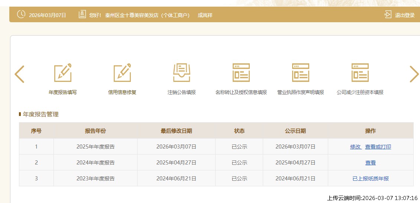Click the user profile icon in header
420x203 pixels.
[82, 15]
